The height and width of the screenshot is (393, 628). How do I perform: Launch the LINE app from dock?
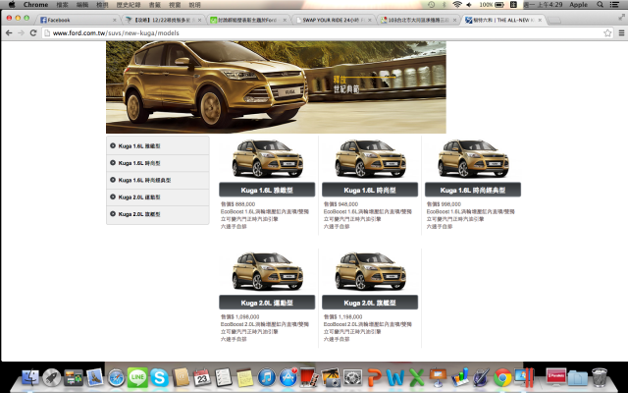pos(137,377)
